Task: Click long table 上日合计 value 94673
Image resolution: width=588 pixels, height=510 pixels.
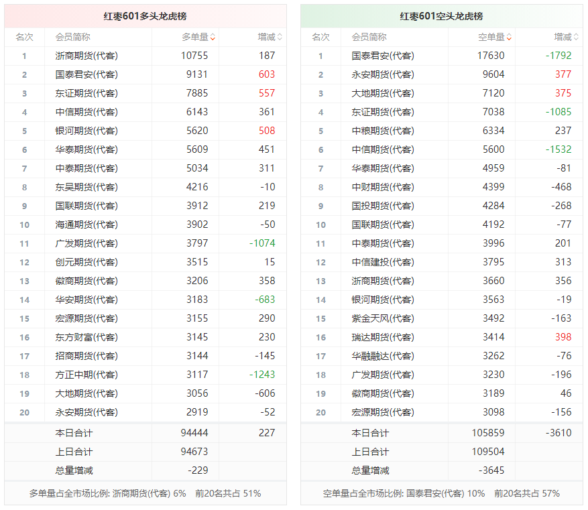Action: (194, 452)
